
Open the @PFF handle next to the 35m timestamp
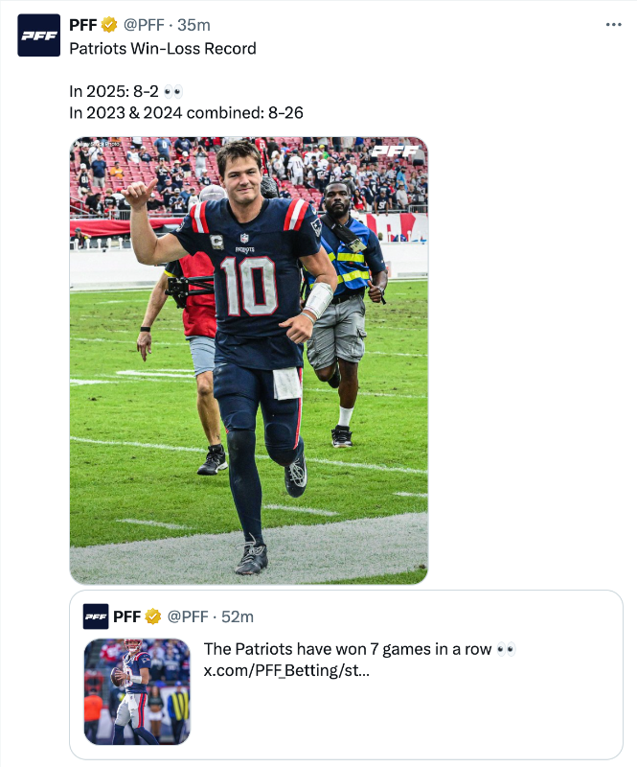[x=144, y=25]
